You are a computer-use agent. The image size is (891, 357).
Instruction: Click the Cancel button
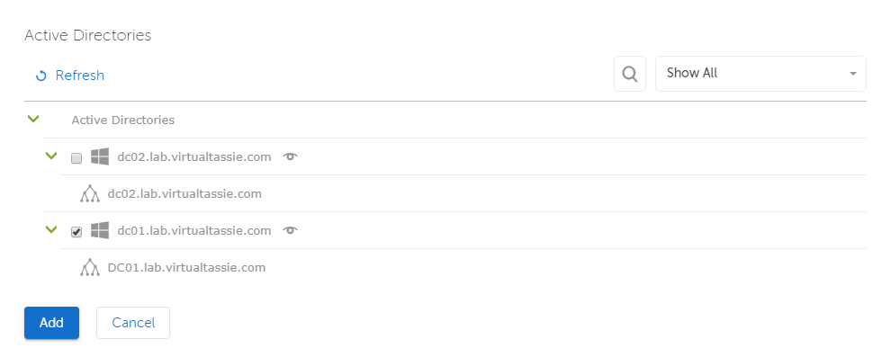click(x=133, y=323)
